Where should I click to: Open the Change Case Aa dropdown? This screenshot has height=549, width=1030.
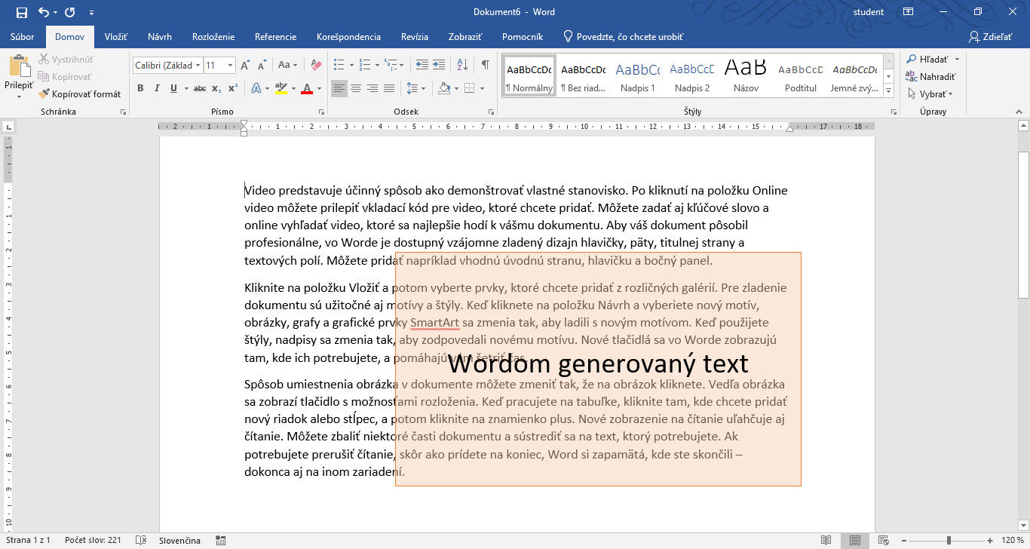[287, 66]
